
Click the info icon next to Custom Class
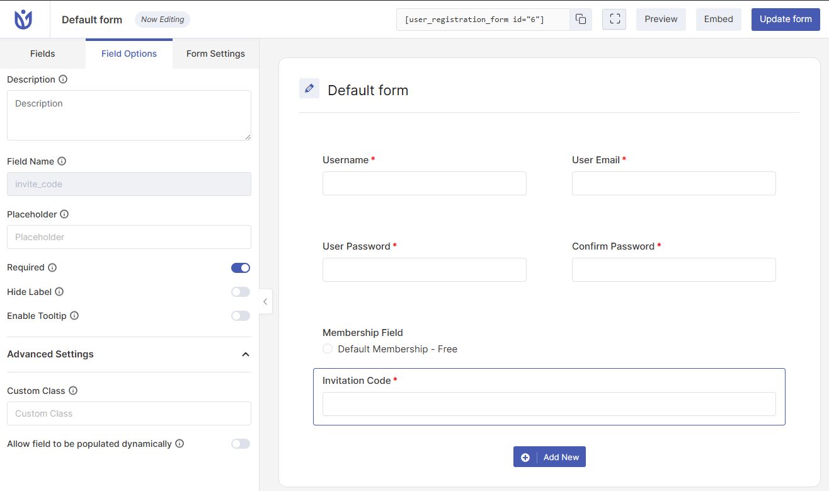coord(73,391)
